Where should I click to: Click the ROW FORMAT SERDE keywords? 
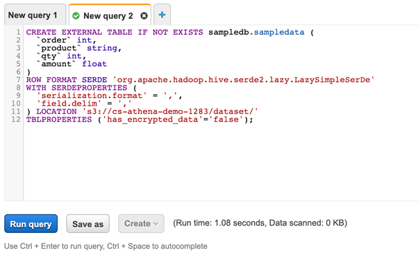[x=67, y=80]
